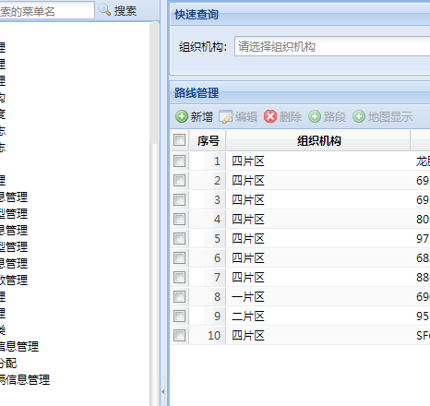Open the 辆信息管理 menu item
The height and width of the screenshot is (406, 430).
[25, 380]
